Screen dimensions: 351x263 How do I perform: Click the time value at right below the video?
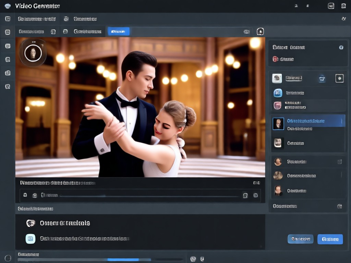(x=256, y=183)
